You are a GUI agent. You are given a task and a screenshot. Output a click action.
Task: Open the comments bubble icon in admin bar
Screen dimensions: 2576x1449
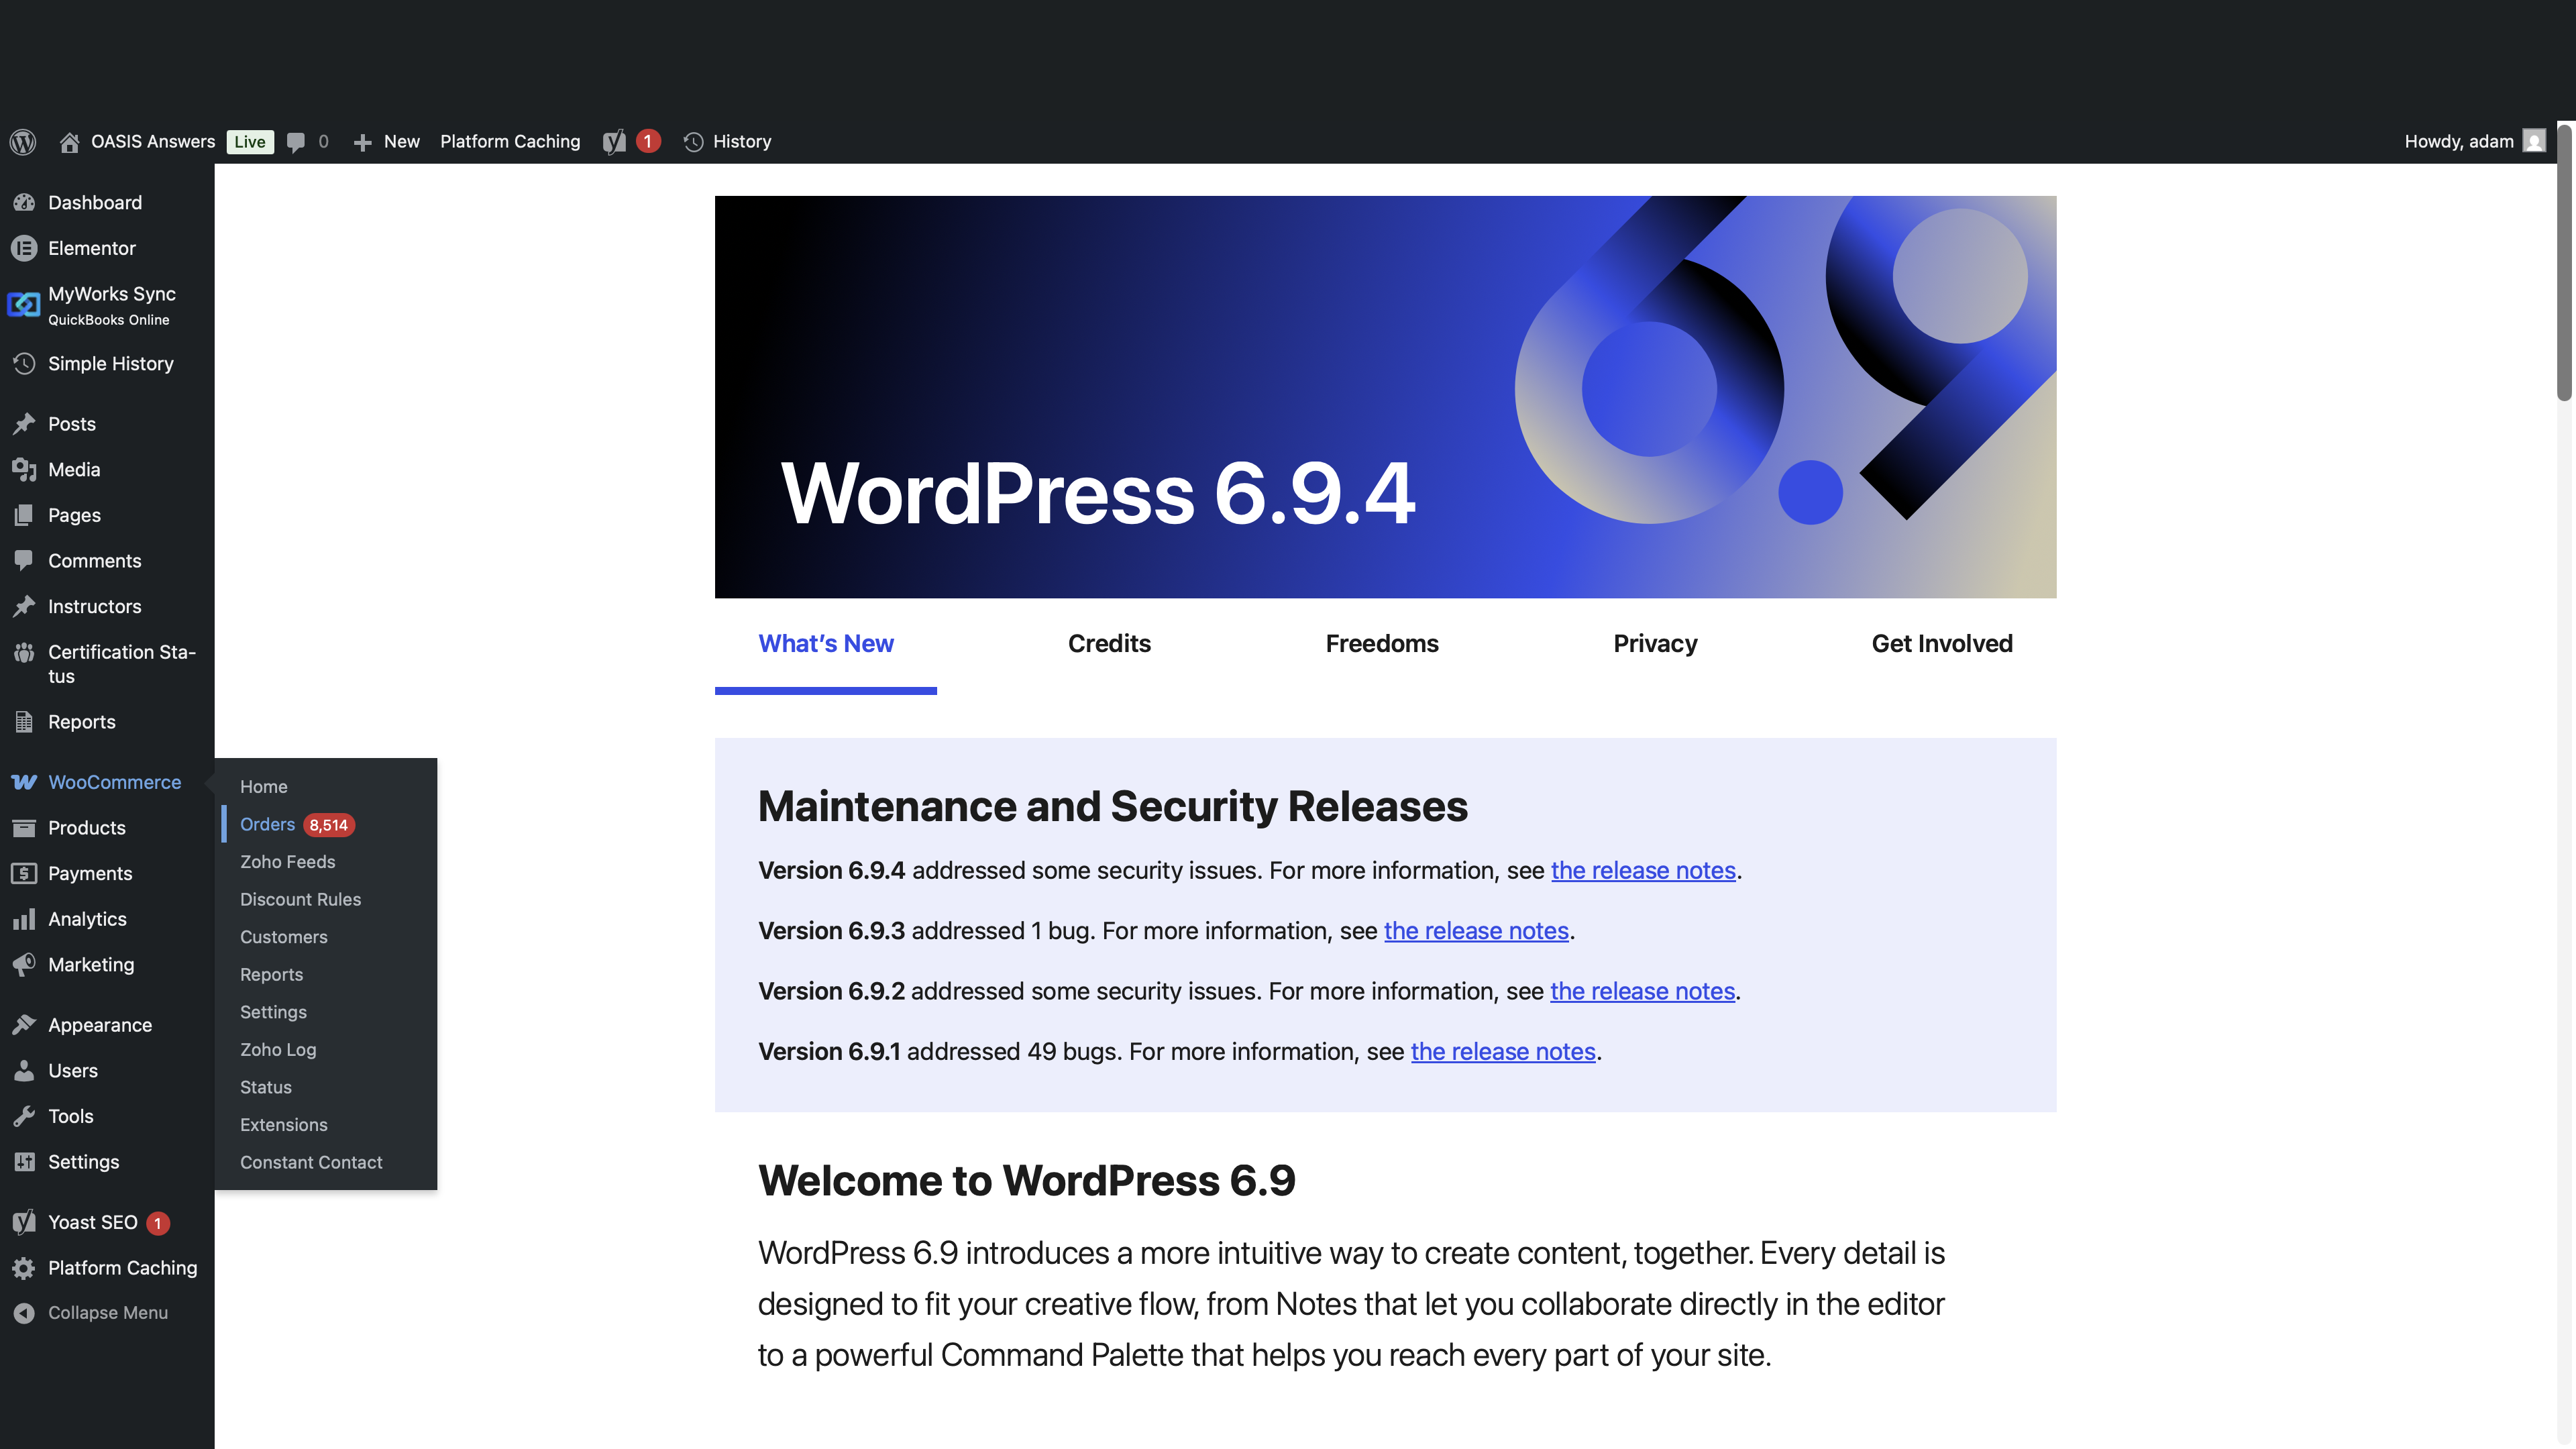[295, 142]
